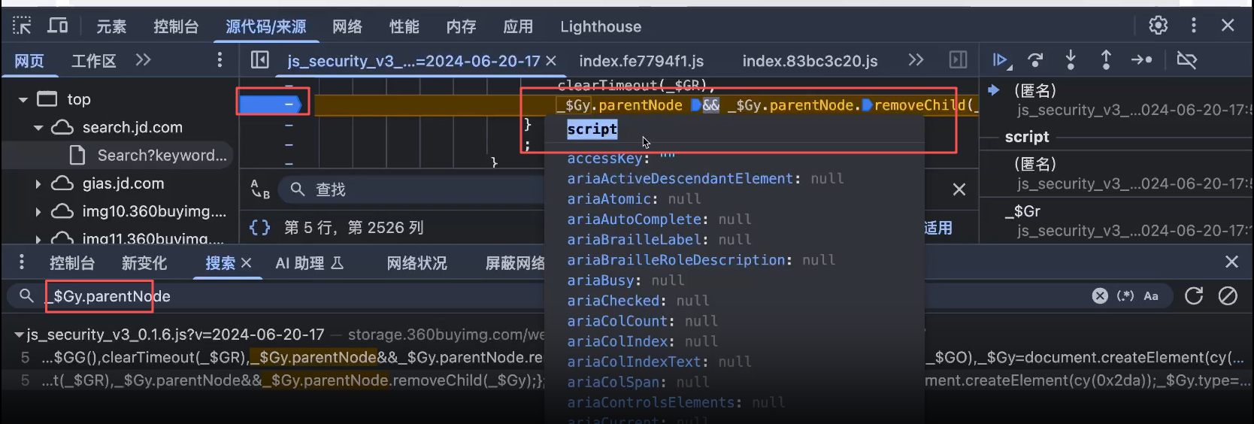The image size is (1254, 424).
Task: Switch to 新变化 drawer tab
Action: click(144, 263)
